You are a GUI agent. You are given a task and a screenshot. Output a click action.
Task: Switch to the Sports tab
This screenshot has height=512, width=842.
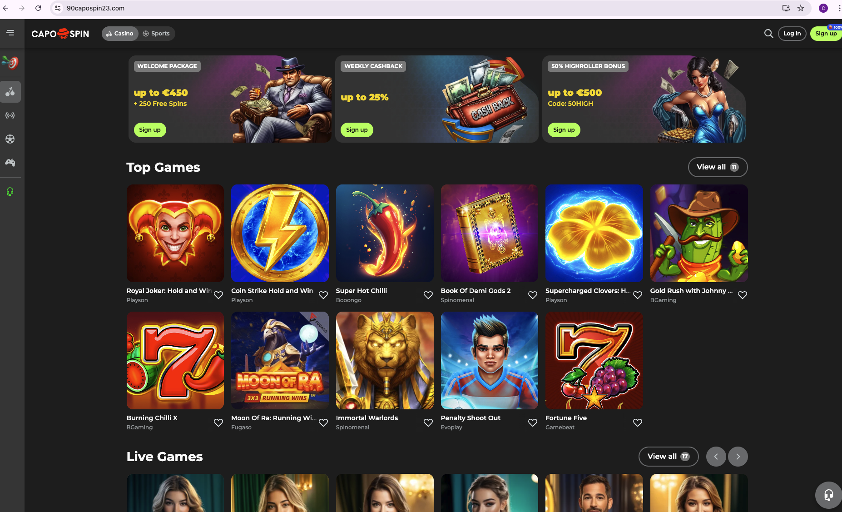pyautogui.click(x=156, y=34)
